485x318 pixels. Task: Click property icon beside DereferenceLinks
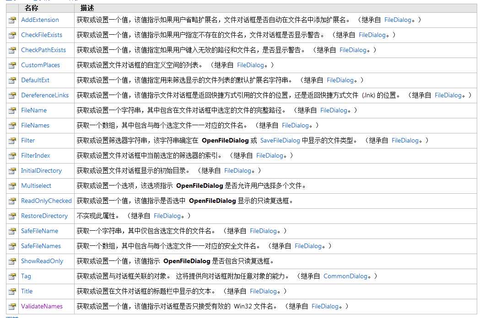point(12,95)
